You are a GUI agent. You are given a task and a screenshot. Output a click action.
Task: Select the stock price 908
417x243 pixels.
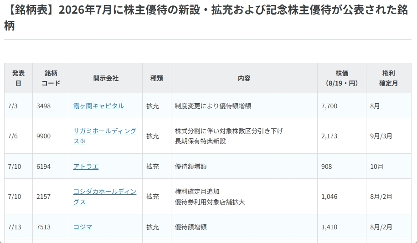pos(327,167)
